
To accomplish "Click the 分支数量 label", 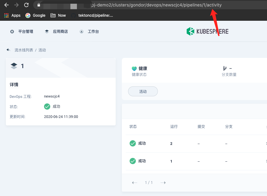I will coord(229,75).
